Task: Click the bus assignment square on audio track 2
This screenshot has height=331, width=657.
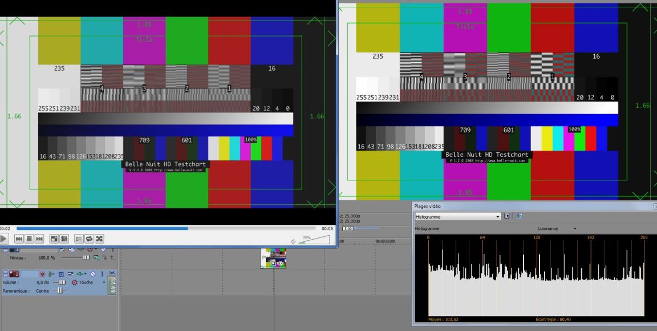Action: point(61,274)
